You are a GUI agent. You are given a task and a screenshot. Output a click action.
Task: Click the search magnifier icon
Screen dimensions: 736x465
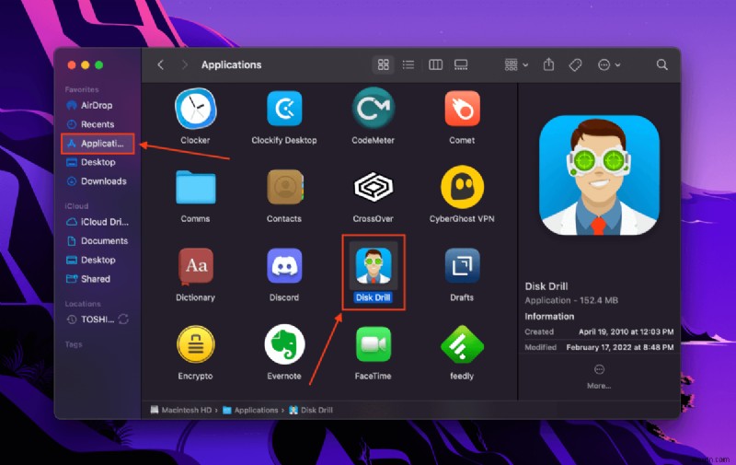tap(661, 64)
